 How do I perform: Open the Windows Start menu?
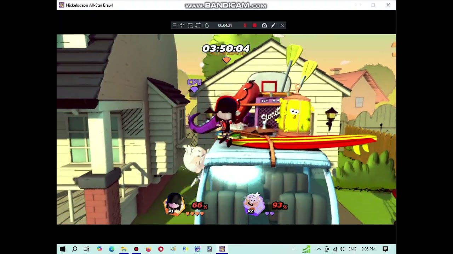click(63, 249)
